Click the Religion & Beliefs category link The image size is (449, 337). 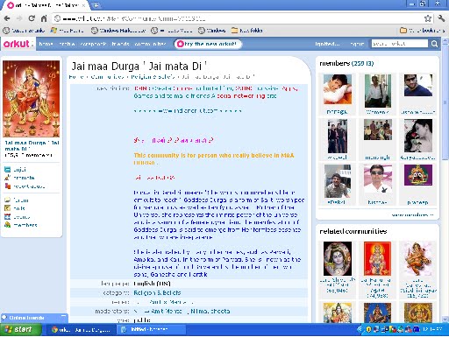(157, 292)
